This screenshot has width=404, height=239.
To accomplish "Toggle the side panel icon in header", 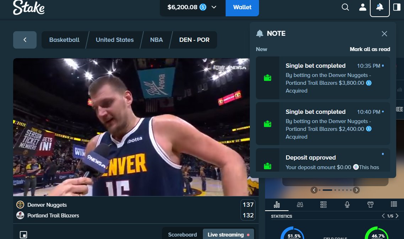I will (397, 7).
